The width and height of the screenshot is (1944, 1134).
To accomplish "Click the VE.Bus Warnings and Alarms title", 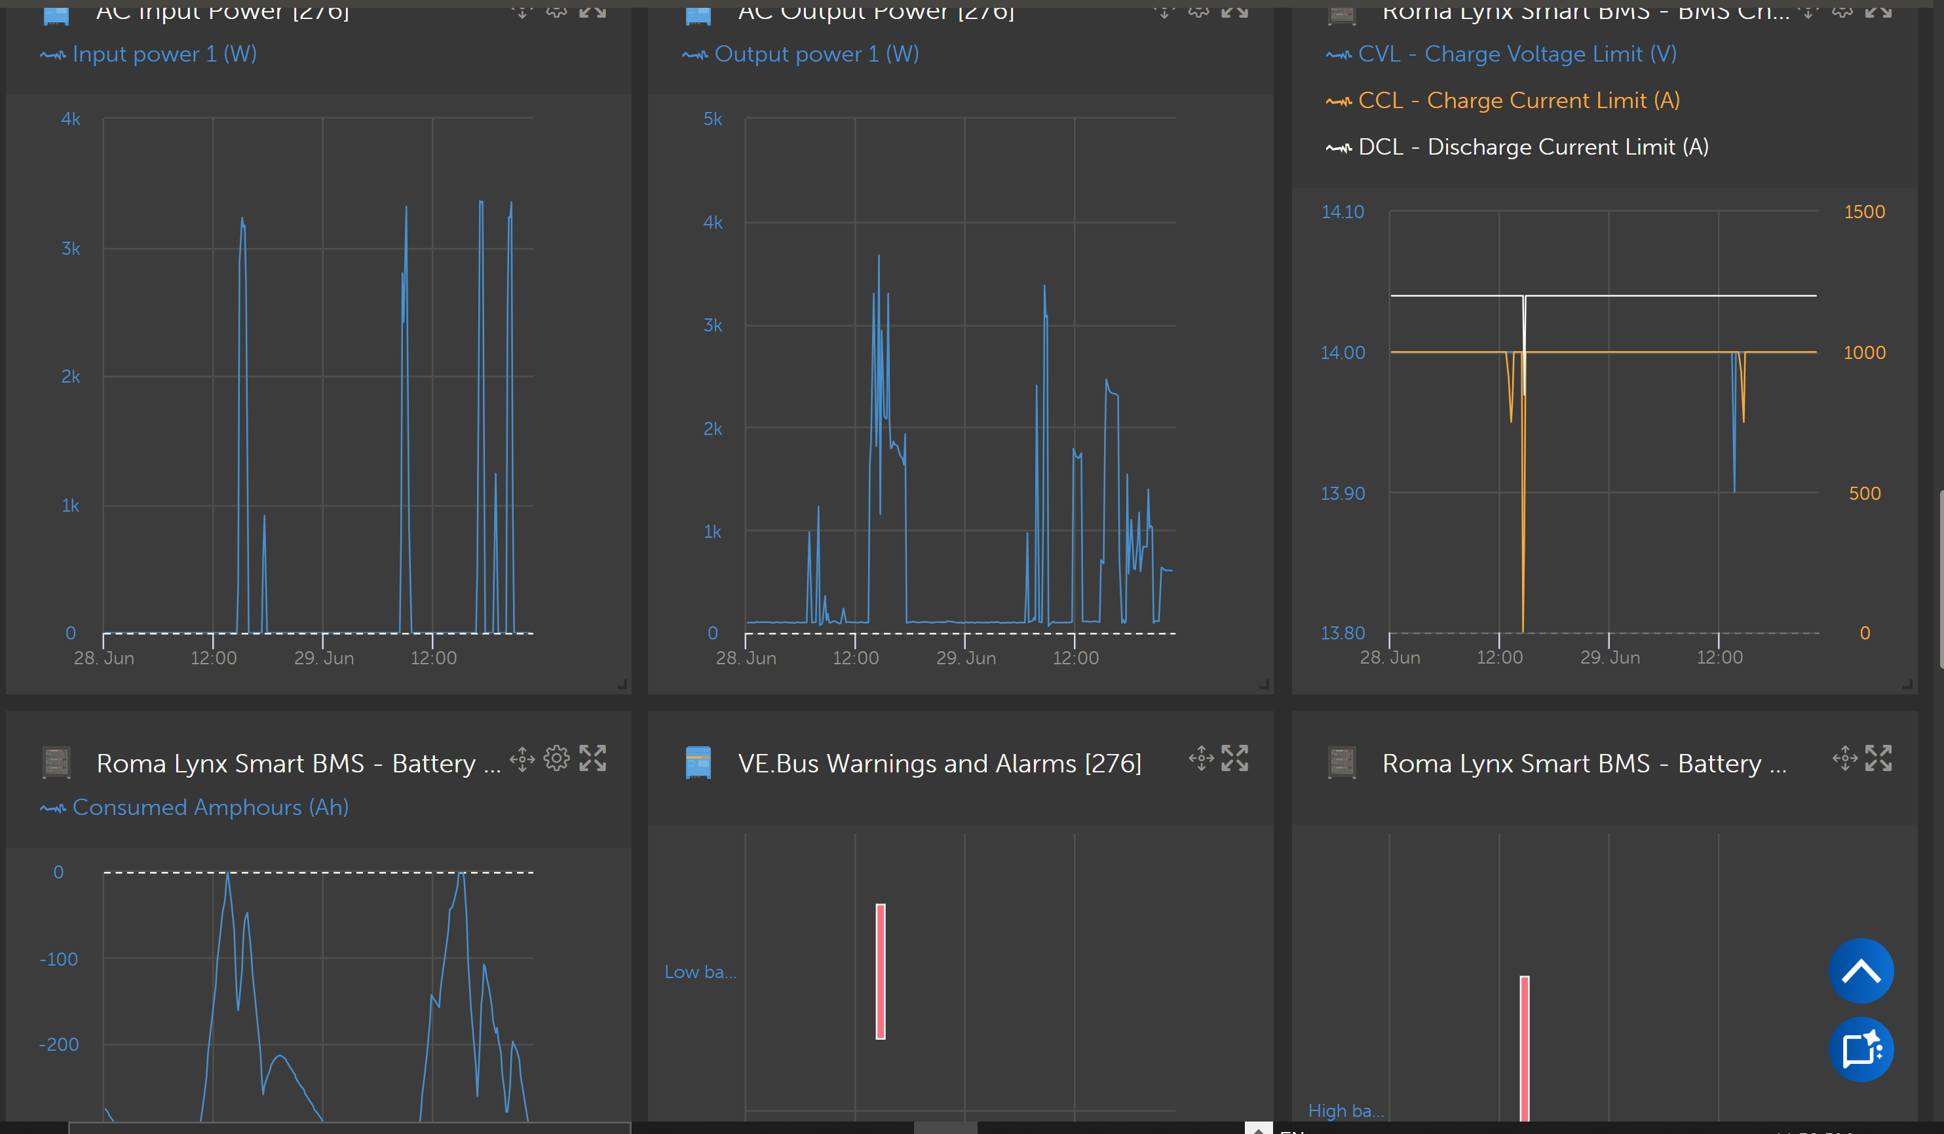I will click(939, 763).
